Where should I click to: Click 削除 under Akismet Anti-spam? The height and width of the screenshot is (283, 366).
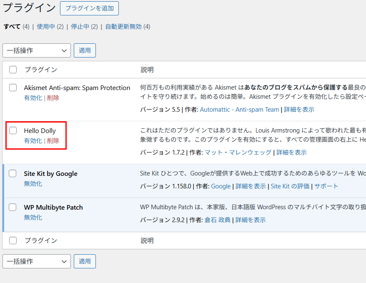[53, 98]
